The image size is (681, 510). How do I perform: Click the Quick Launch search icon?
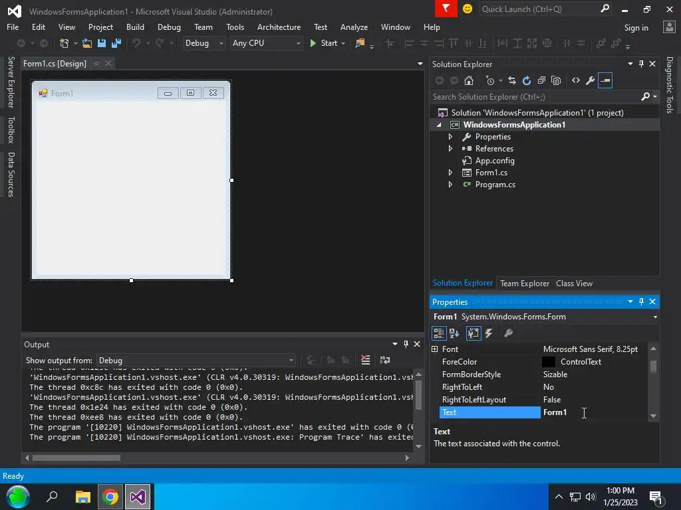click(x=605, y=9)
